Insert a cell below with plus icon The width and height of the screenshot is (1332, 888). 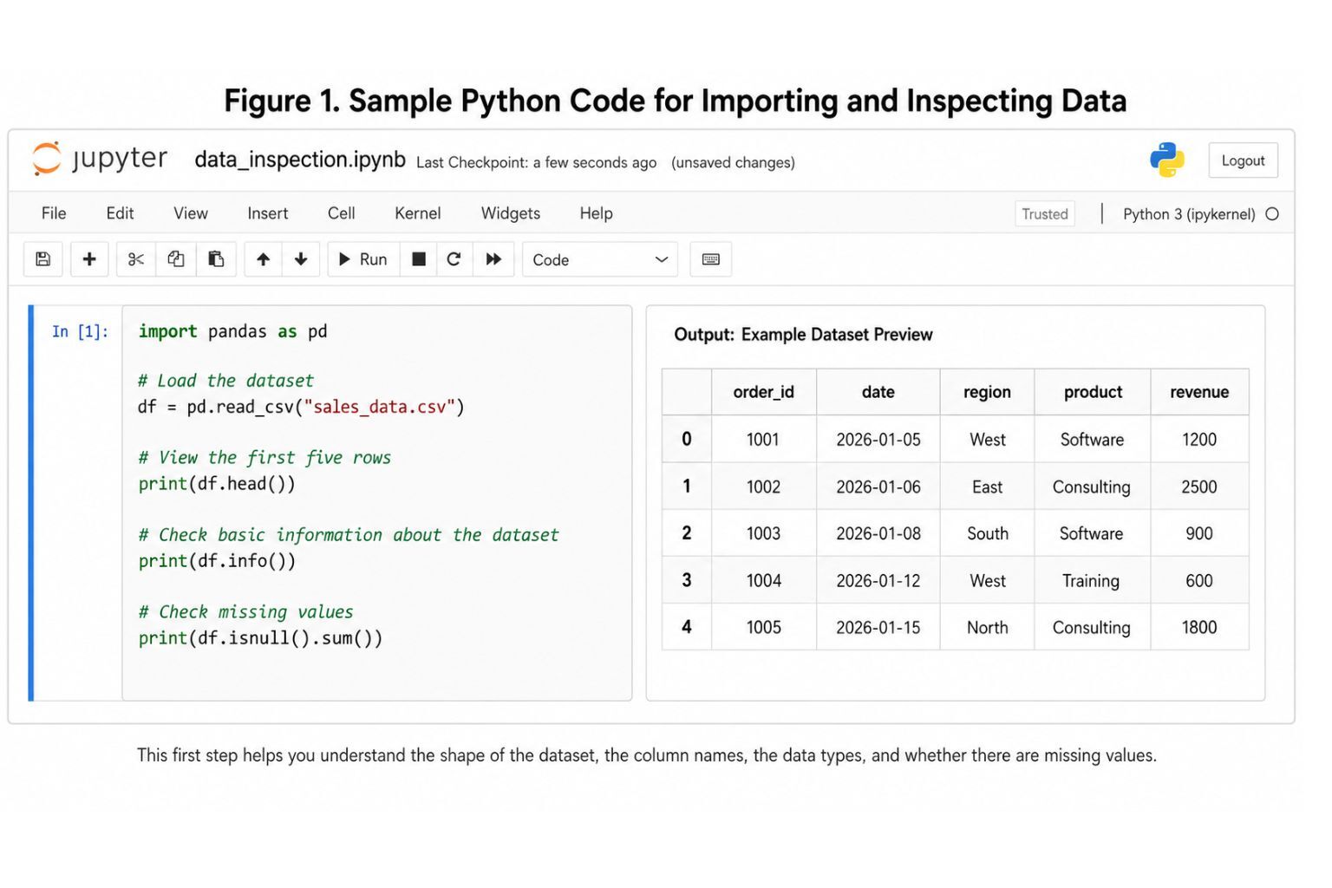(89, 259)
